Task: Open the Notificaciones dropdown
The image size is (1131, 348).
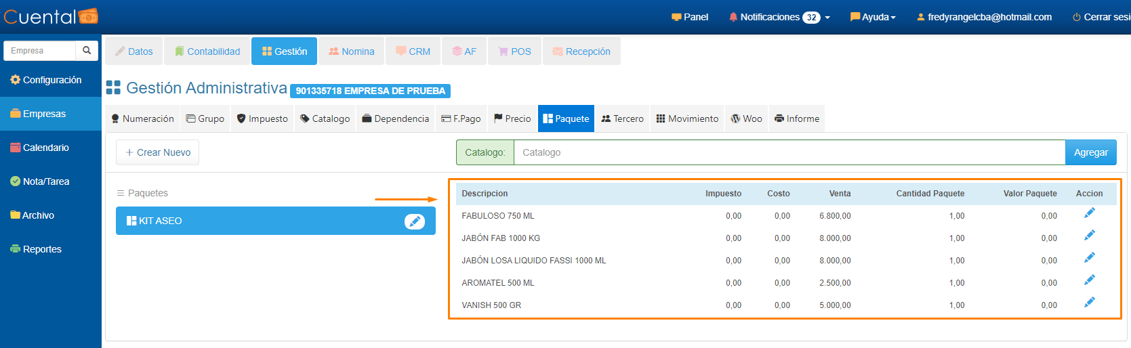Action: point(779,17)
